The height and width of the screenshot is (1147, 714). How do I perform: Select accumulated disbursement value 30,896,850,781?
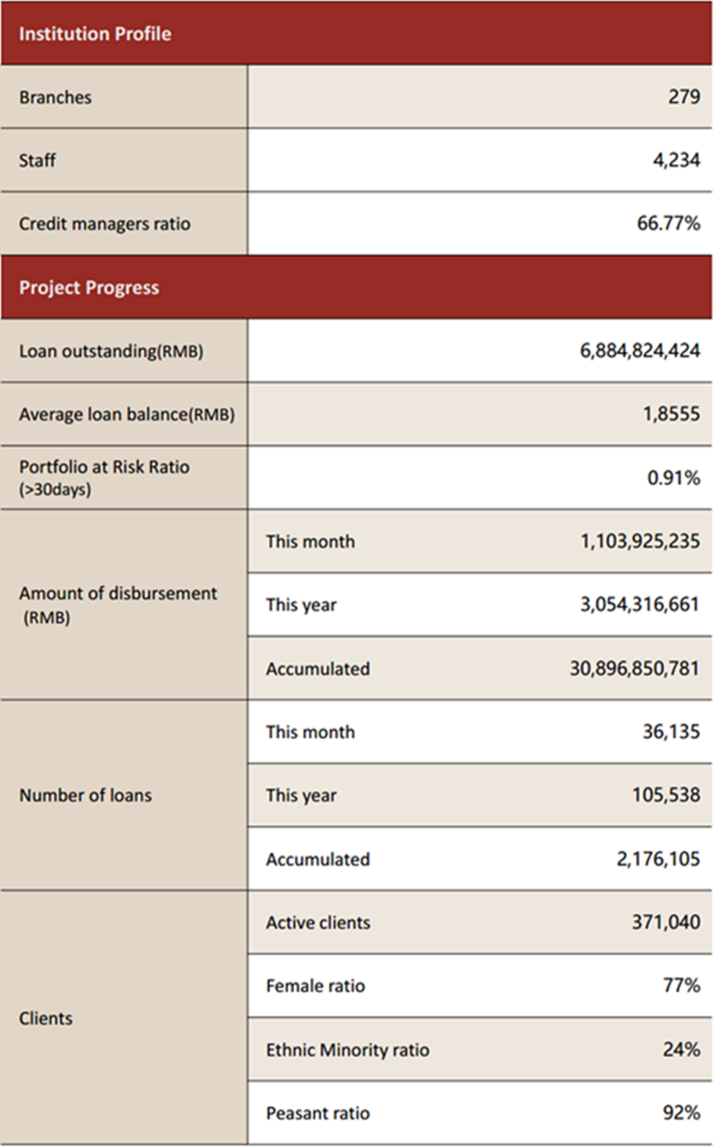(x=634, y=668)
